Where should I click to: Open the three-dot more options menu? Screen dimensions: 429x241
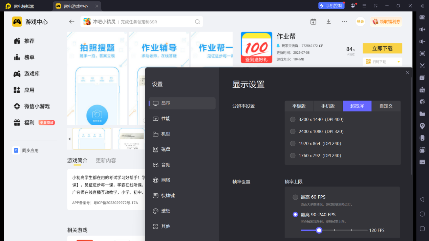[344, 22]
